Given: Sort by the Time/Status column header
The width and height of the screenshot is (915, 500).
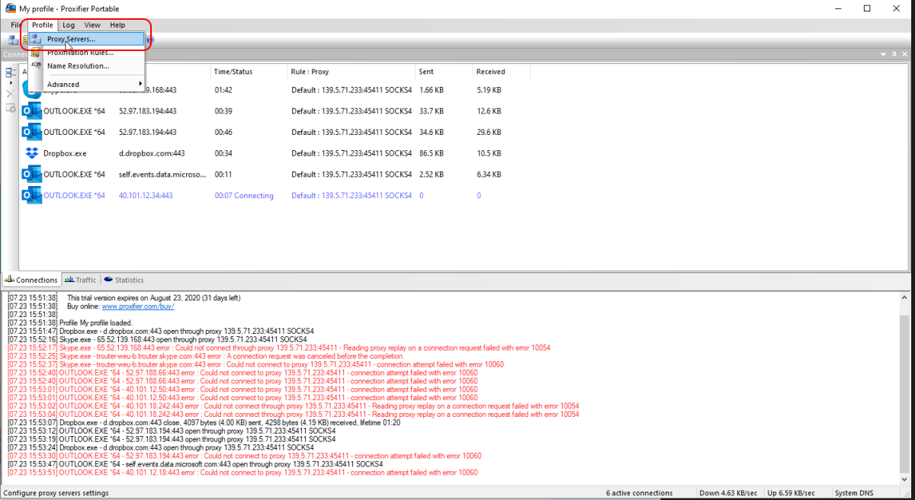Looking at the screenshot, I should pyautogui.click(x=249, y=72).
